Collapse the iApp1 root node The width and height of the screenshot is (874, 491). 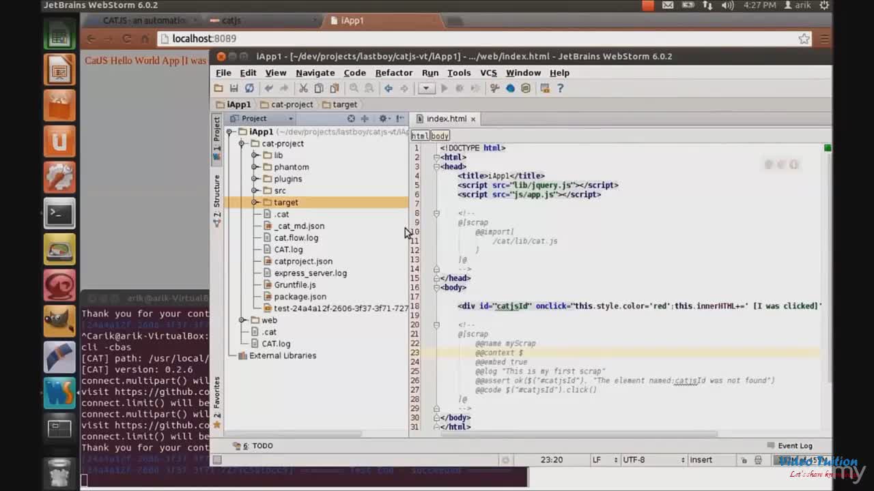click(230, 132)
